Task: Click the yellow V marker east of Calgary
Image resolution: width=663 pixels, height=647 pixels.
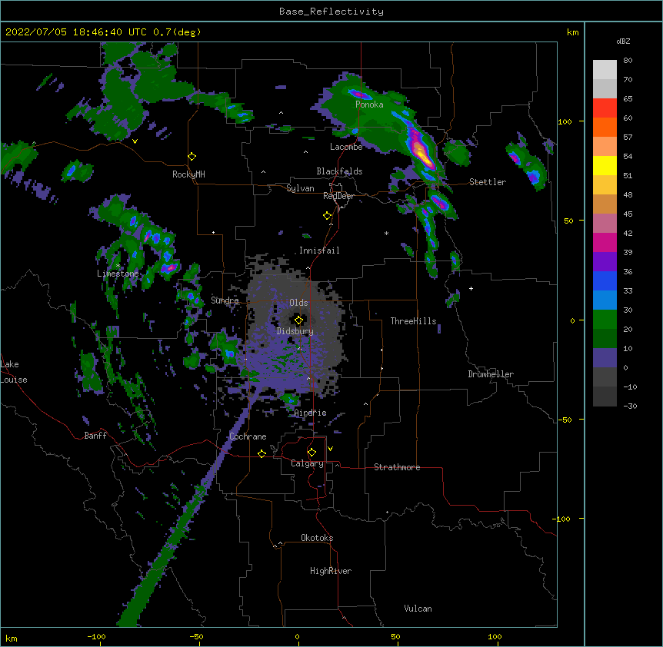Action: [x=330, y=449]
